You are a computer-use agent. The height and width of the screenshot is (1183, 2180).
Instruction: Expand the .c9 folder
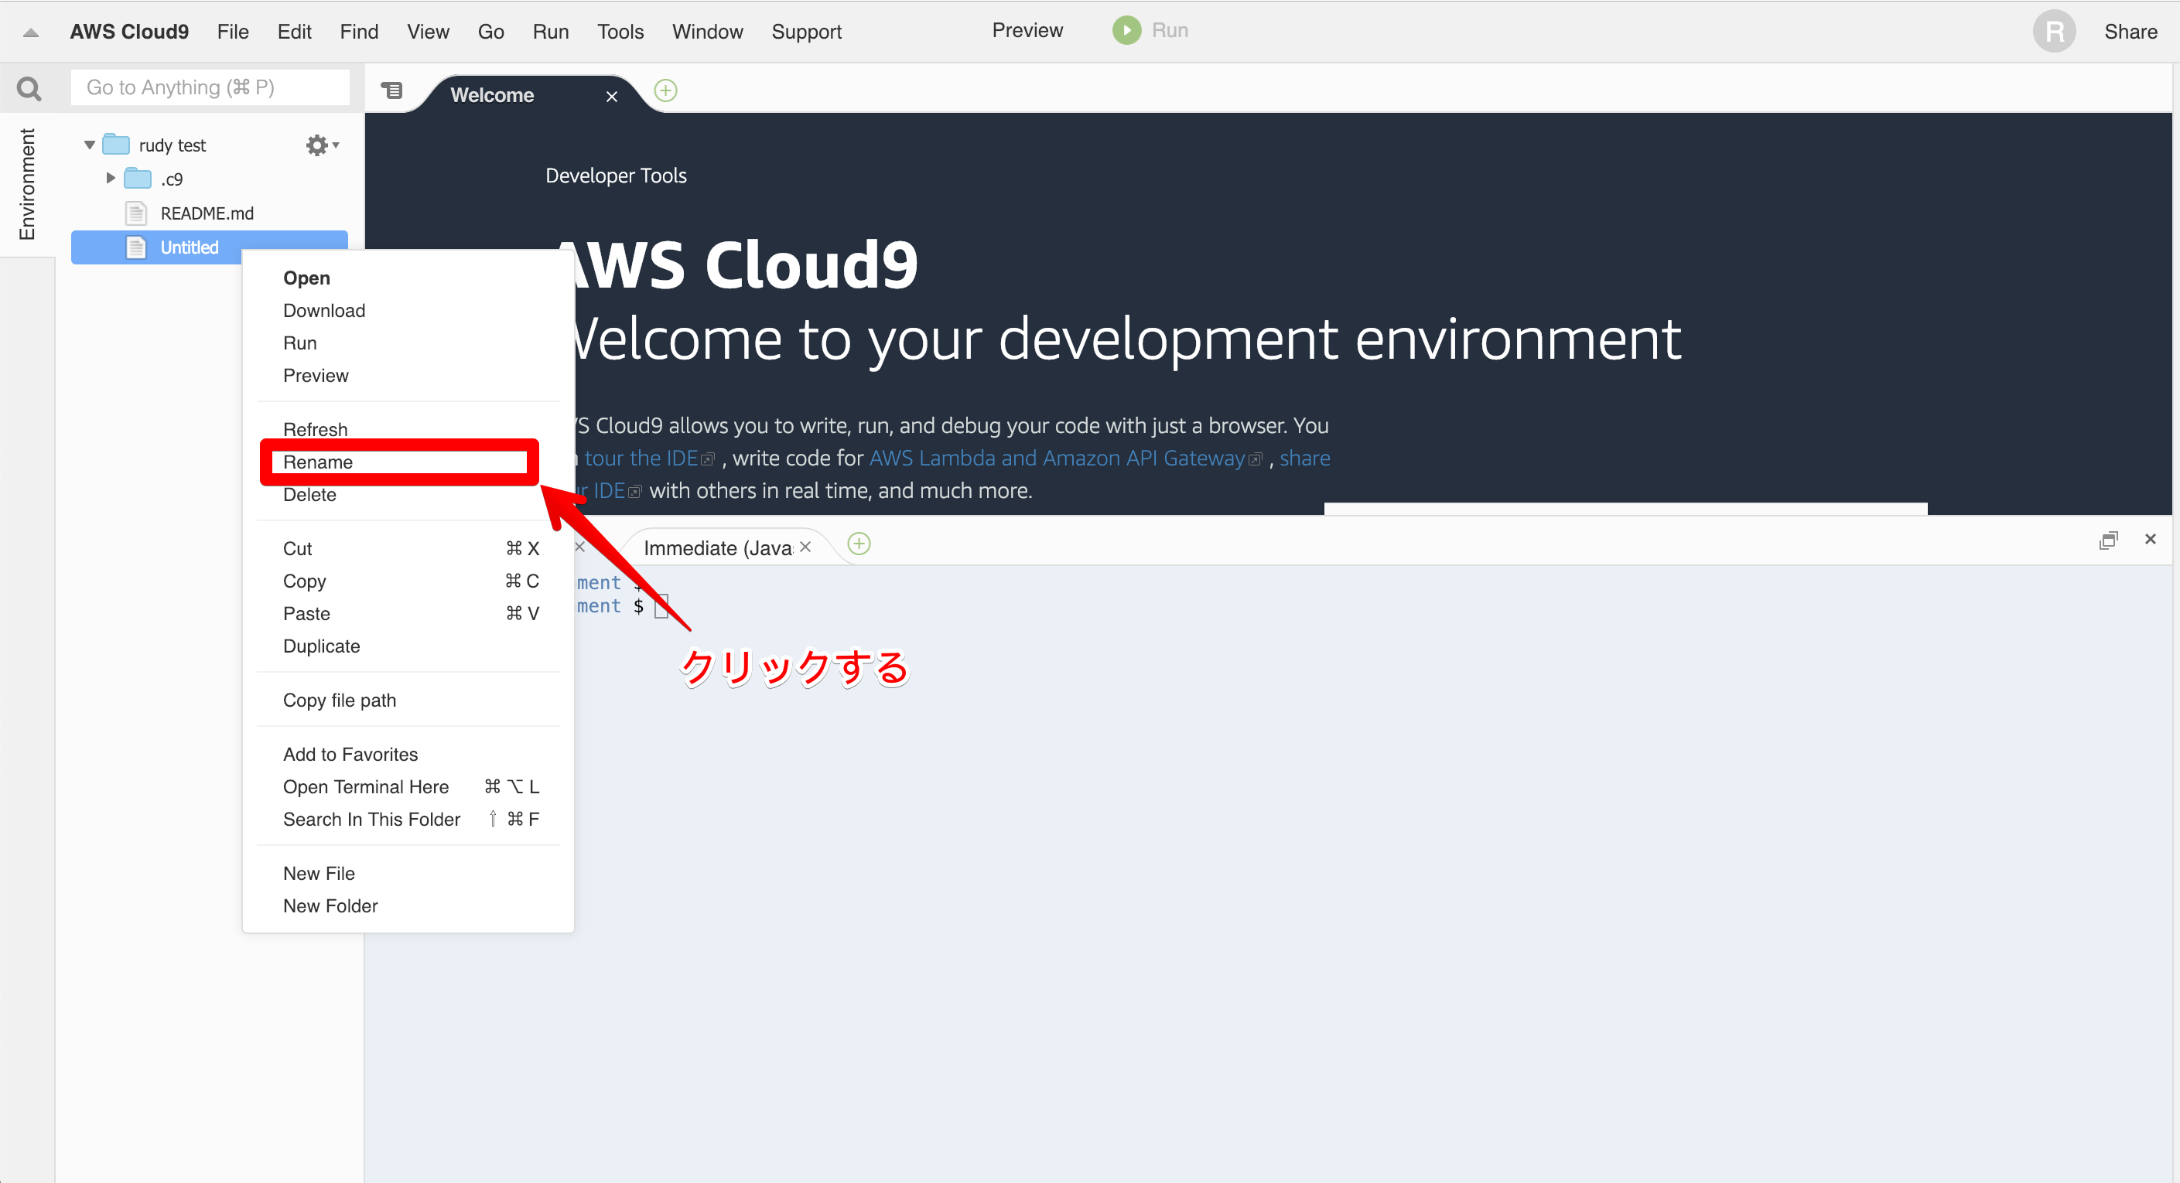(x=110, y=179)
